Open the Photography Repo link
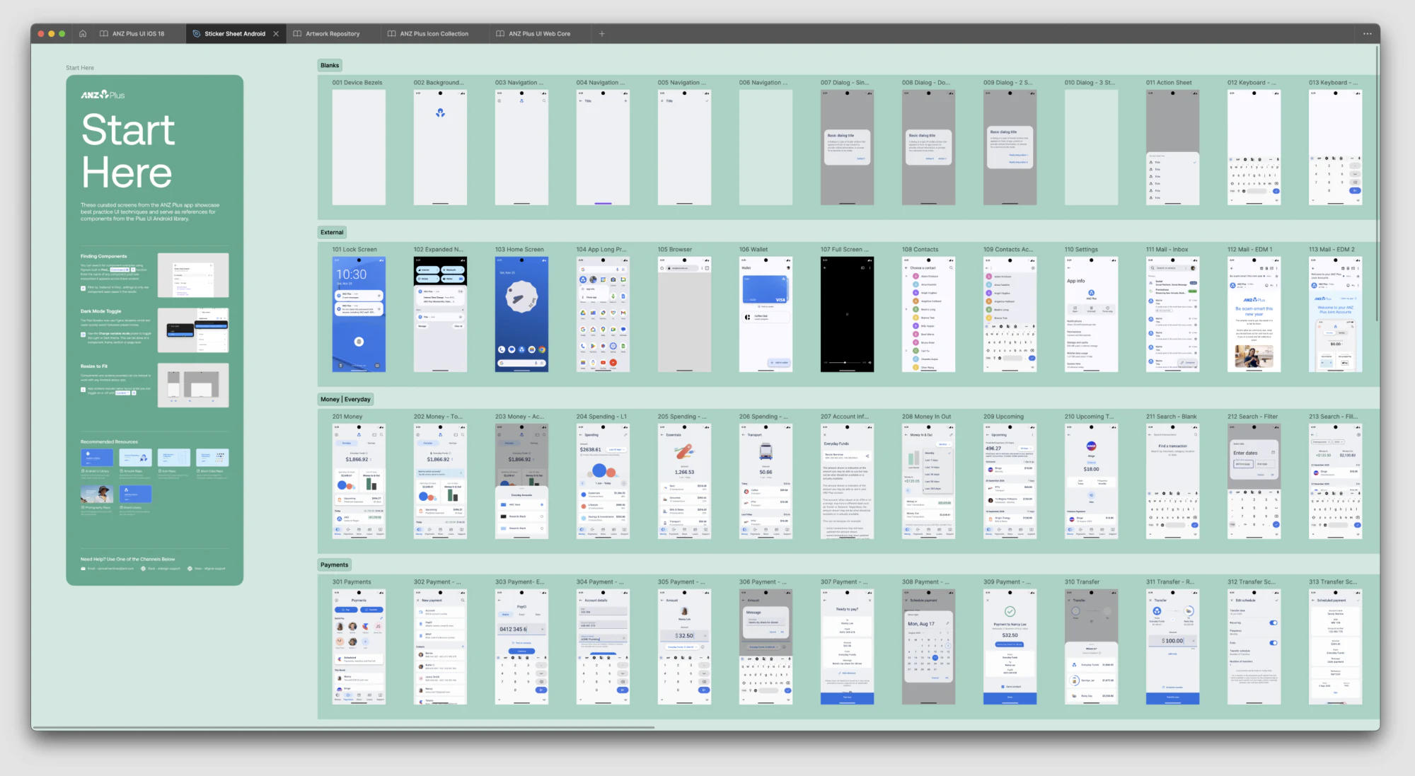 tap(97, 507)
